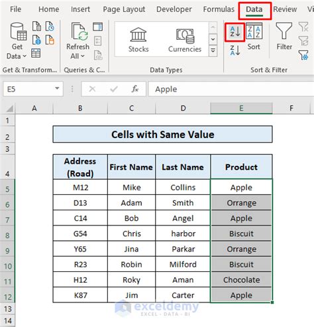Click the cell with K87

80,295
